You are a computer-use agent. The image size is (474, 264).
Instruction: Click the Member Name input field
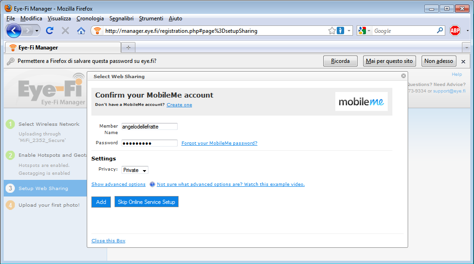[x=149, y=127]
